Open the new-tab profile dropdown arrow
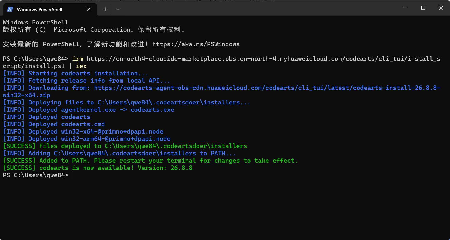Viewport: 450px width, 240px height. pos(118,9)
